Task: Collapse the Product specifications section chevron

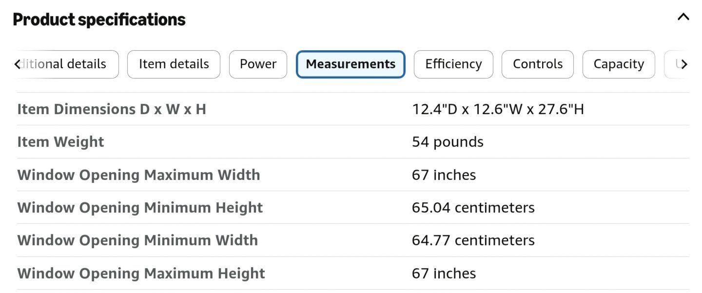Action: click(683, 17)
